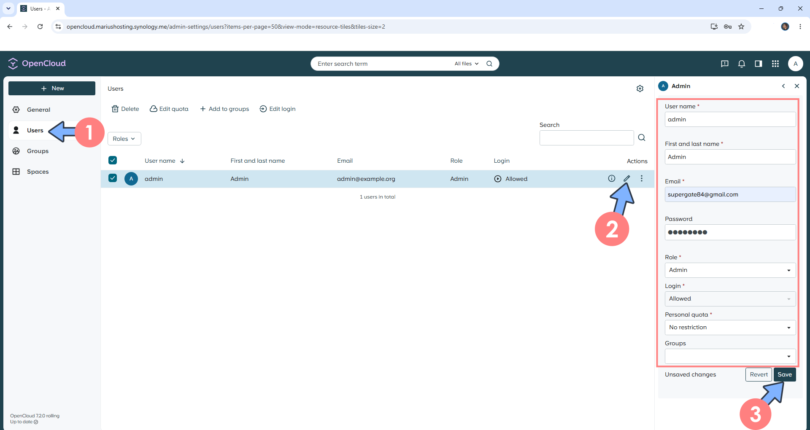Viewport: 810px width, 430px height.
Task: Click the 'Up to date' version status
Action: click(x=24, y=422)
